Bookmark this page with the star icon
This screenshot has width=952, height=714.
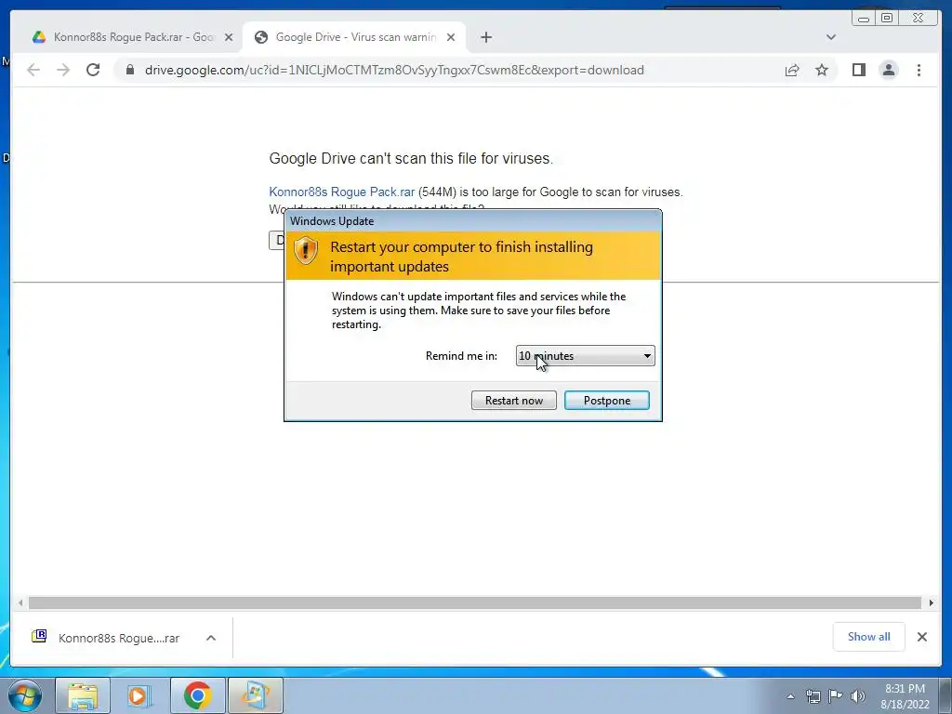(822, 70)
